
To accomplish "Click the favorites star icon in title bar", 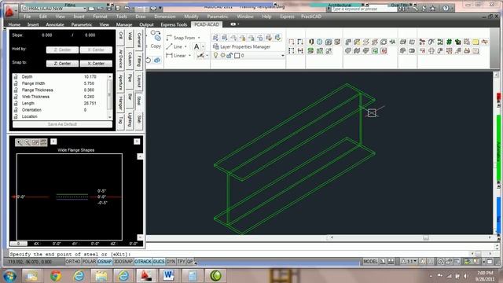I will coord(432,9).
